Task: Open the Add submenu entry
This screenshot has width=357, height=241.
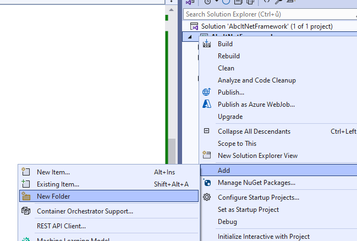Action: (x=224, y=171)
